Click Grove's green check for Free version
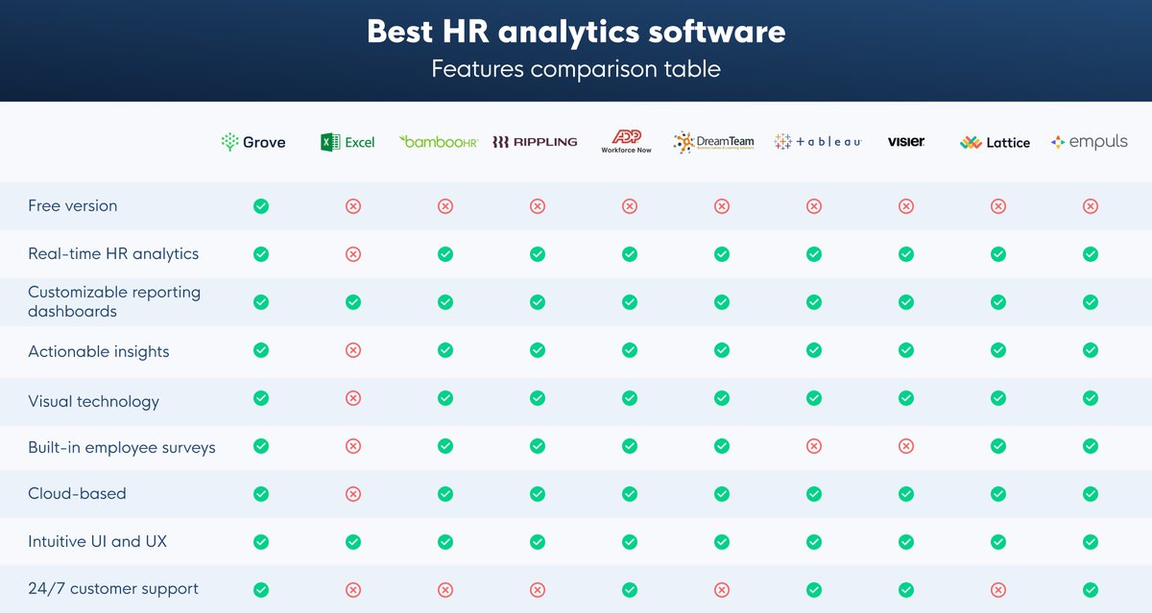 [261, 206]
